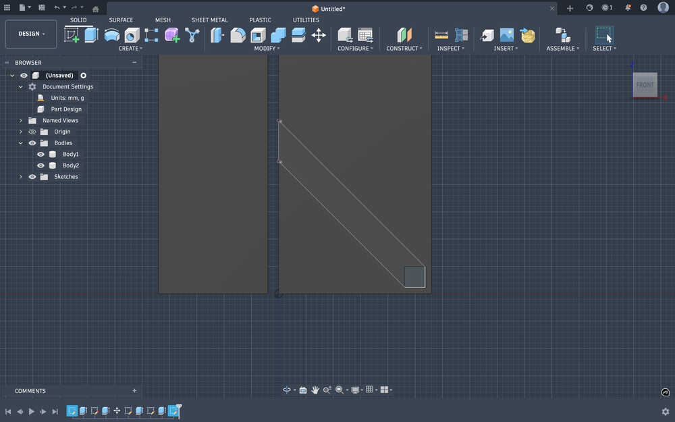Image resolution: width=675 pixels, height=422 pixels.
Task: Show the Origin folder
Action: click(32, 132)
